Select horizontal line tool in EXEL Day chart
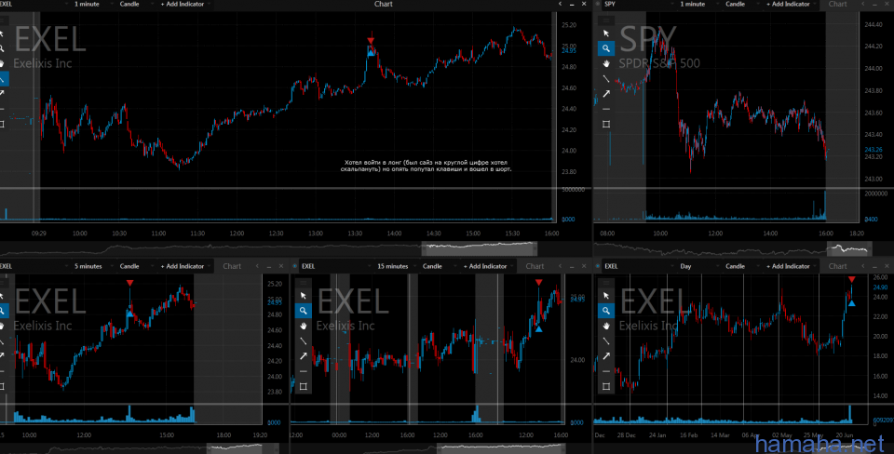894x454 pixels. pos(606,371)
